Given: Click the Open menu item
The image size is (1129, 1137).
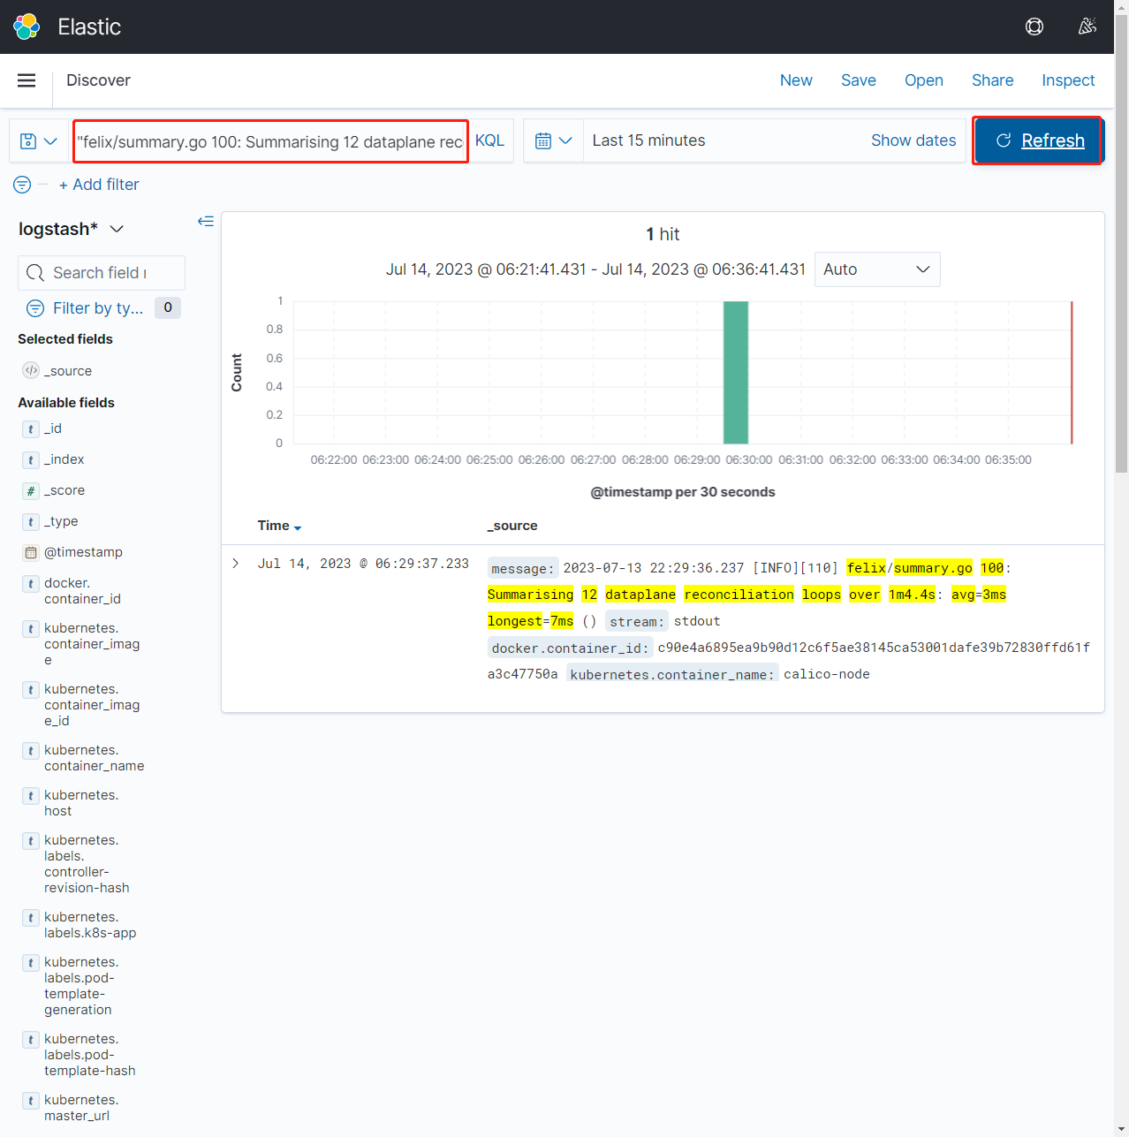Looking at the screenshot, I should [924, 80].
